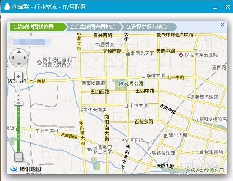The width and height of the screenshot is (233, 181).
Task: Click 交通宾馆 dot marker
Action: tap(123, 140)
